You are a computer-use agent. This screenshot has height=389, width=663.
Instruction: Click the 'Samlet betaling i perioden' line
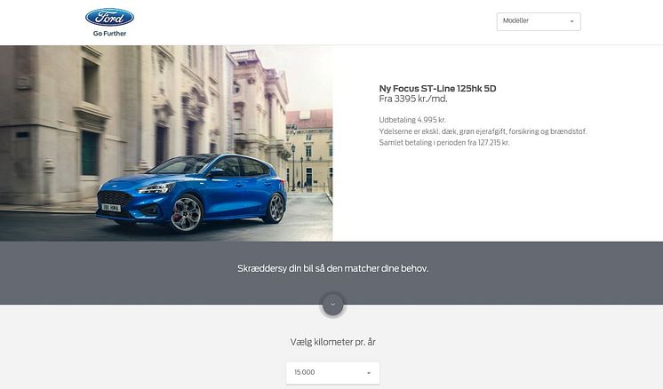pos(444,143)
